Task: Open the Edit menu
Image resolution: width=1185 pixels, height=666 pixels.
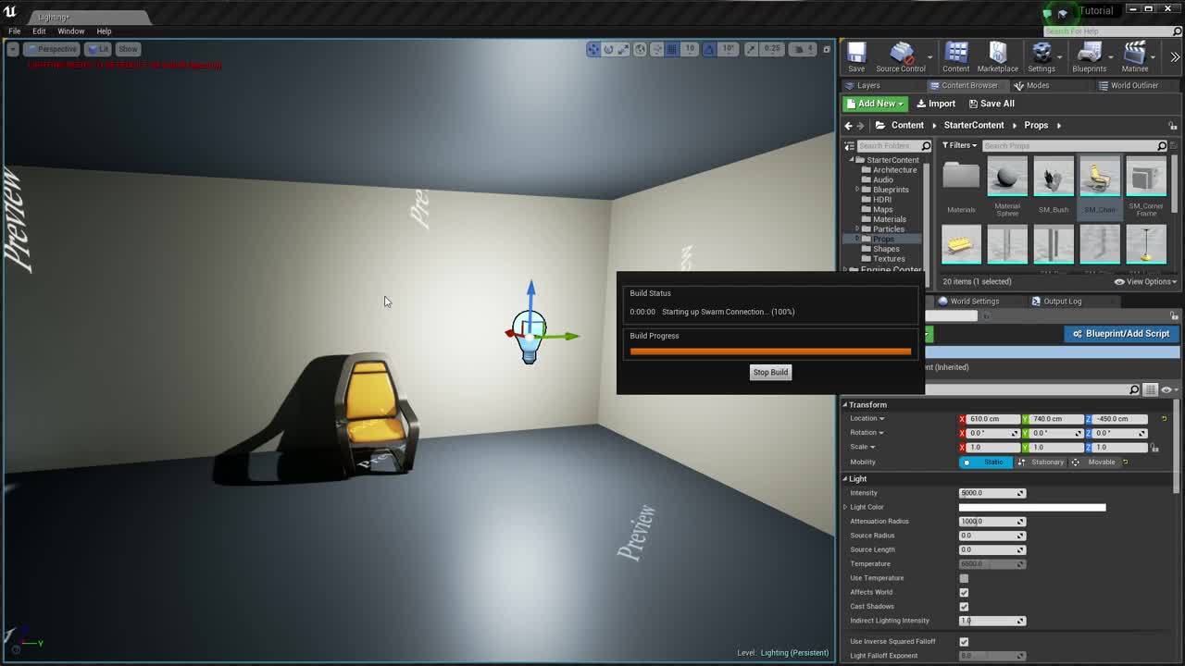Action: click(39, 31)
